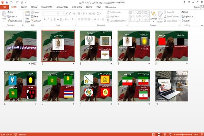
Task: Open the Replace tool
Action: [x=186, y=17]
